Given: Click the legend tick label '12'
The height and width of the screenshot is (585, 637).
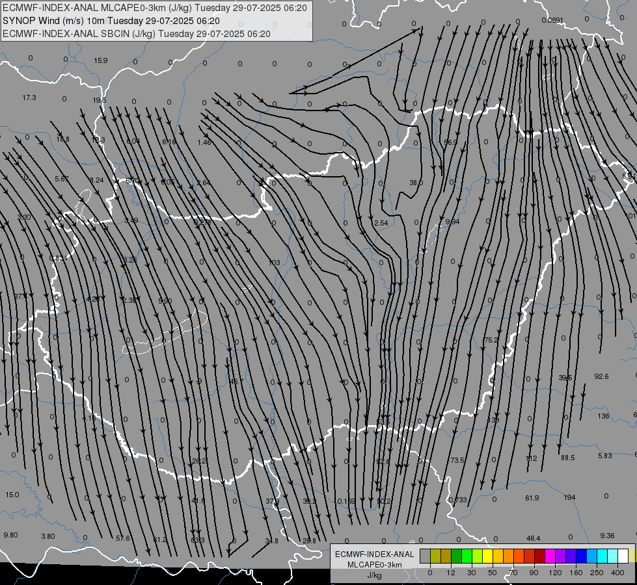Looking at the screenshot, I should coord(451,573).
